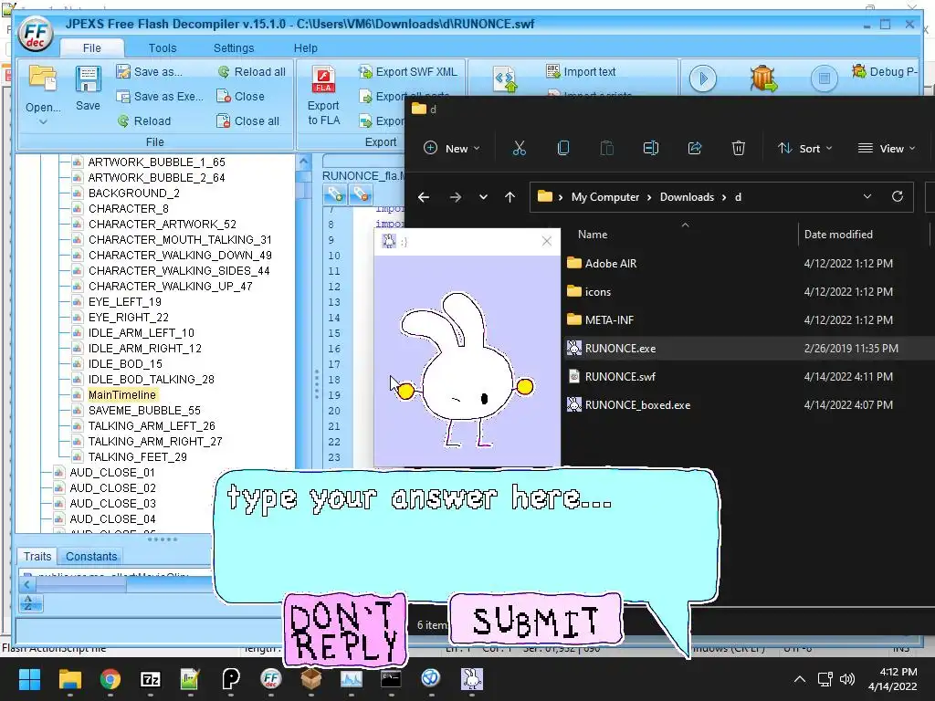Viewport: 935px width, 701px height.
Task: Open a file with the Open folder icon
Action: tap(43, 78)
